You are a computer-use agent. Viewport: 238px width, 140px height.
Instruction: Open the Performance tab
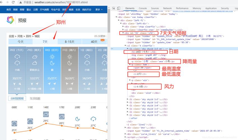pos(182,8)
